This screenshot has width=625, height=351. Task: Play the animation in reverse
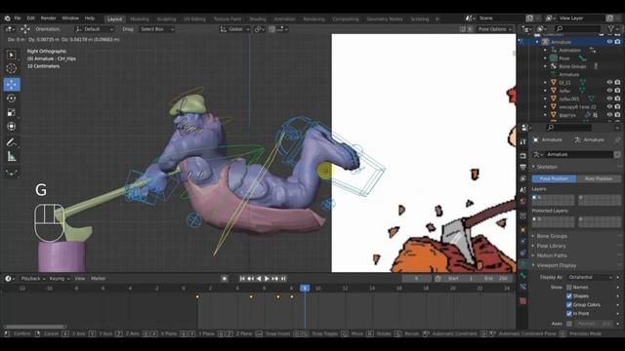pos(259,279)
